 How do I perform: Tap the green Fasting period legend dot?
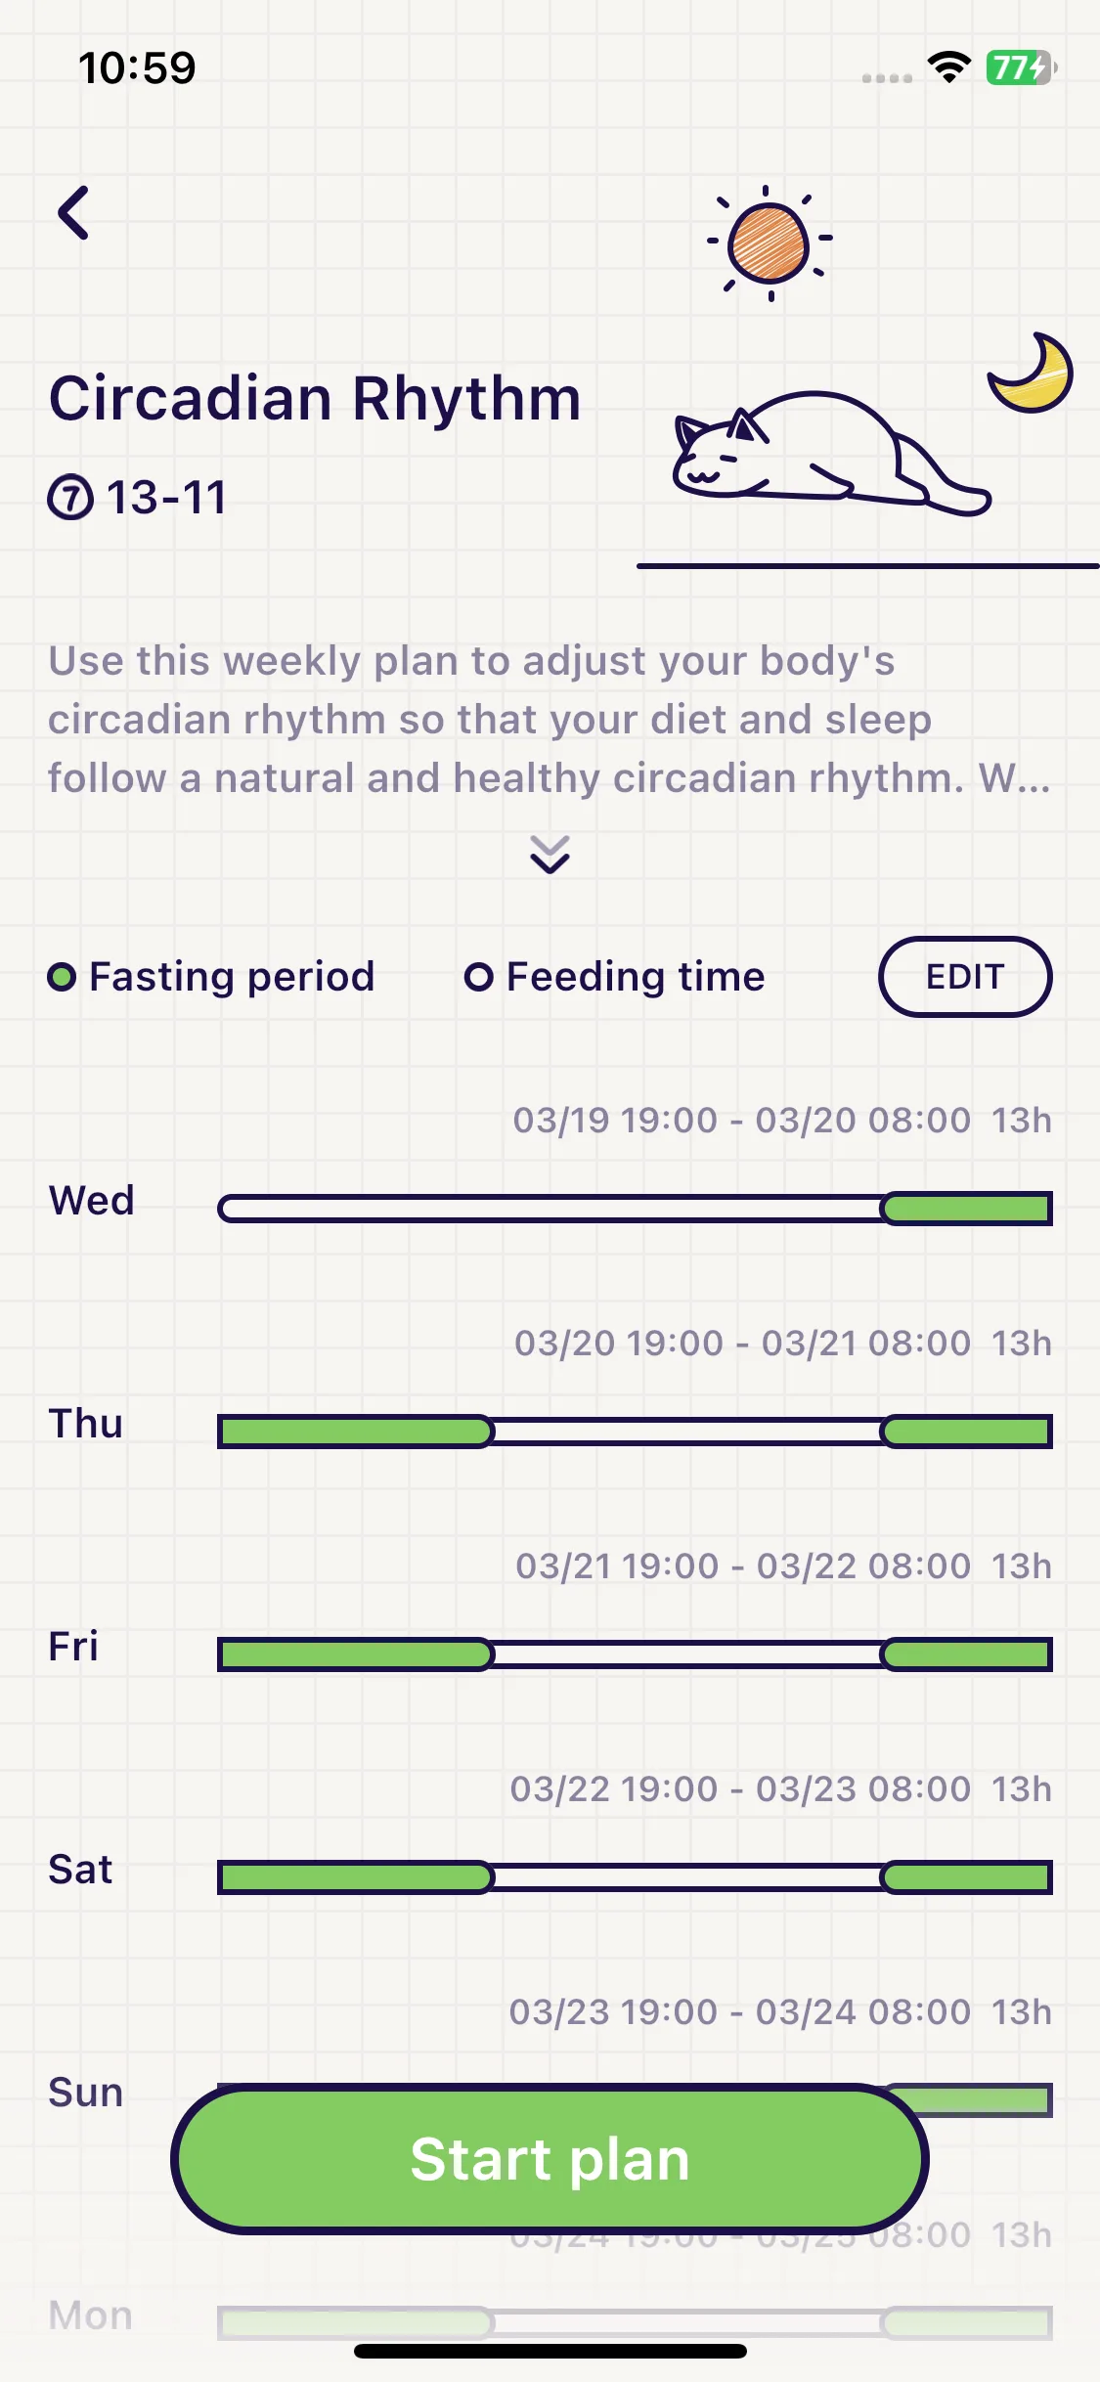pyautogui.click(x=62, y=977)
